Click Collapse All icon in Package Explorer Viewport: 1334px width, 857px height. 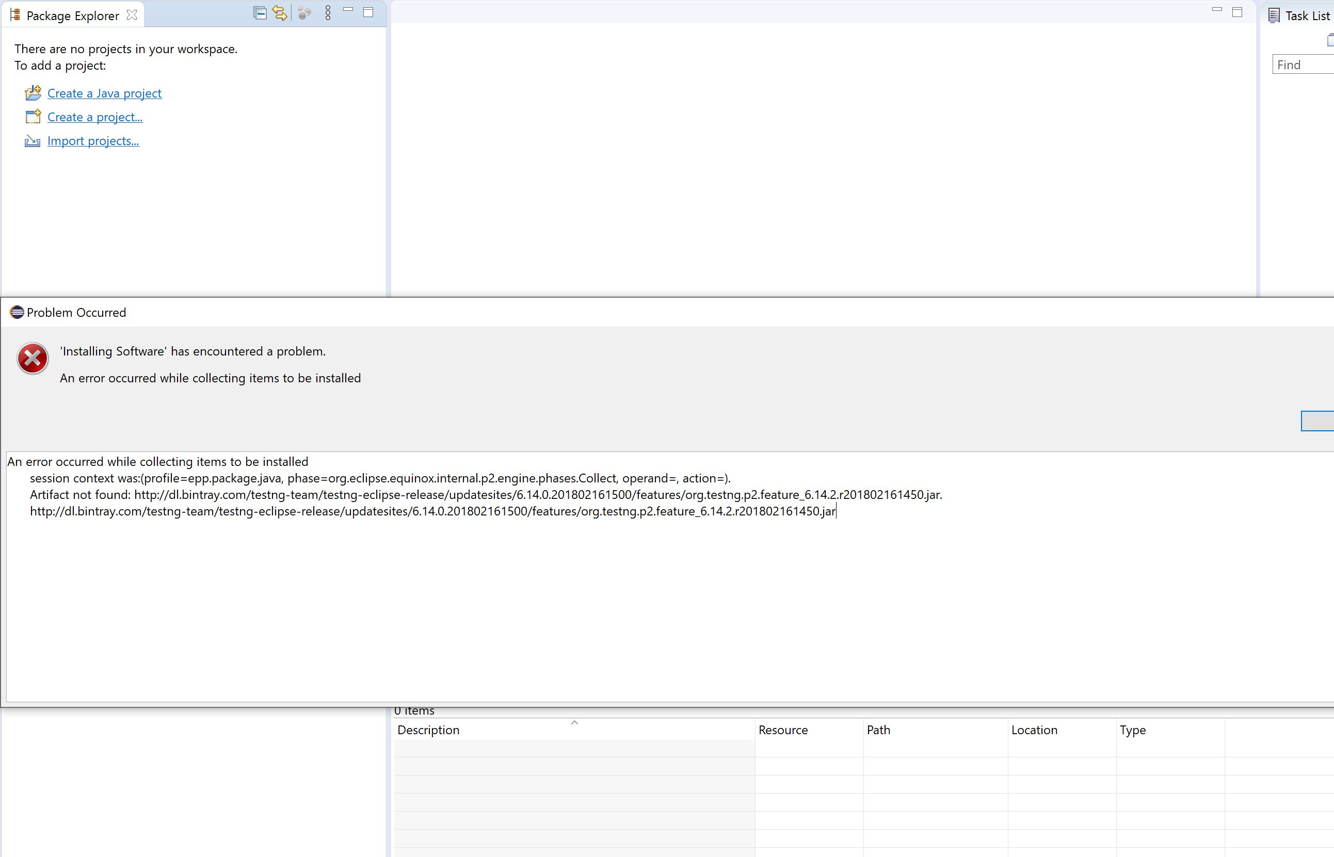260,13
